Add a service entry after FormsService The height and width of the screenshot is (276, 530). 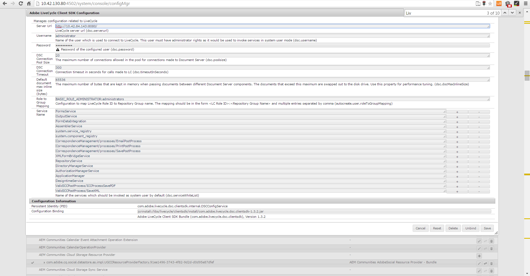[457, 112]
